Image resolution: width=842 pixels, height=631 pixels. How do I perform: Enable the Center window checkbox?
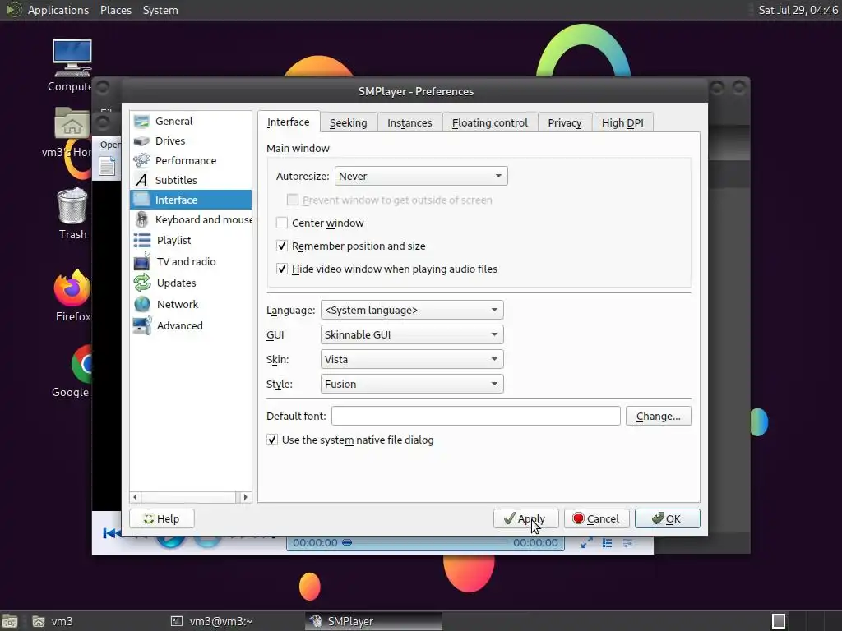(282, 223)
